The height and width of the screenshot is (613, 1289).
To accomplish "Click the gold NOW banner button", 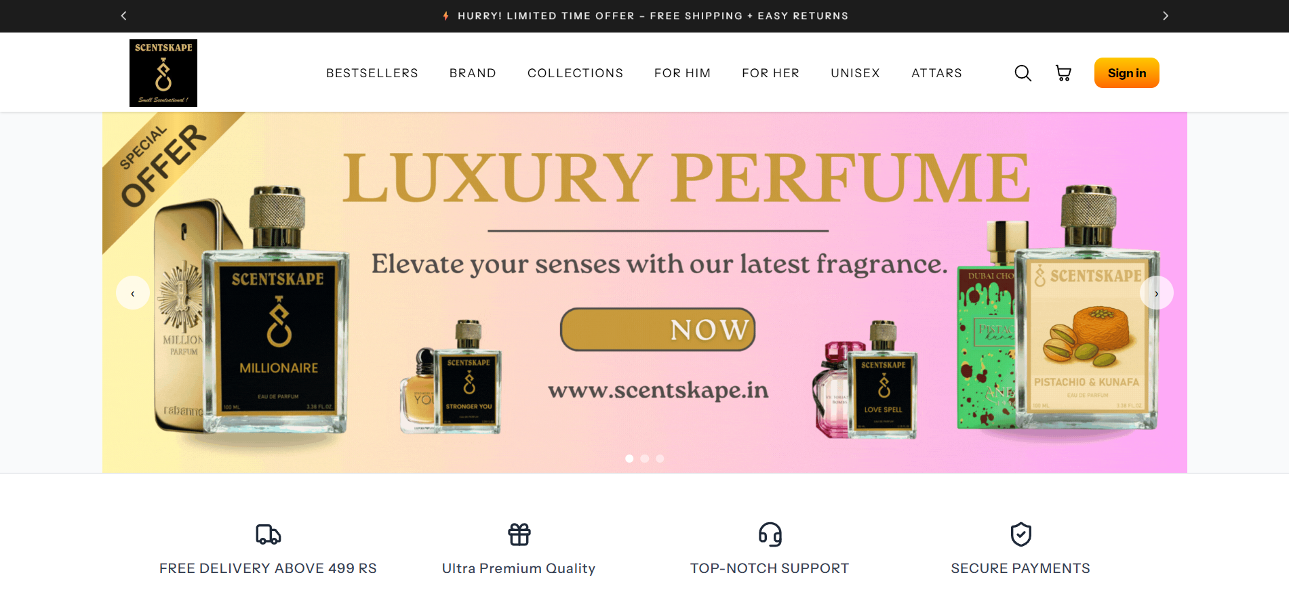I will tap(658, 330).
